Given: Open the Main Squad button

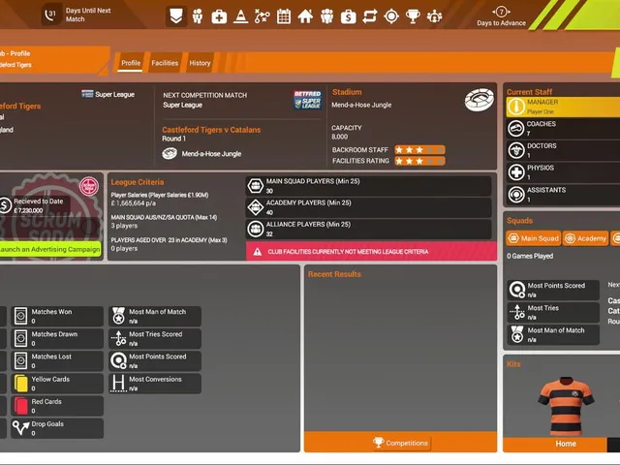Looking at the screenshot, I should point(534,238).
